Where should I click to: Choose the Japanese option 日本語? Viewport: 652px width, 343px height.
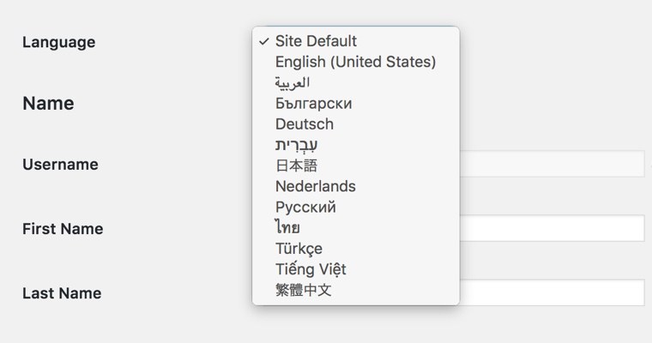coord(296,165)
